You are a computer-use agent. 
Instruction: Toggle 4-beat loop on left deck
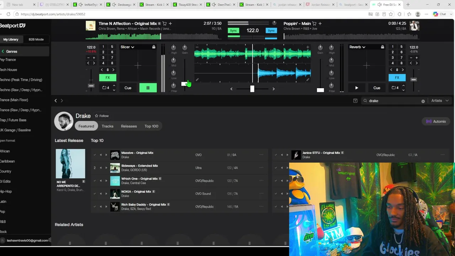coord(106,88)
